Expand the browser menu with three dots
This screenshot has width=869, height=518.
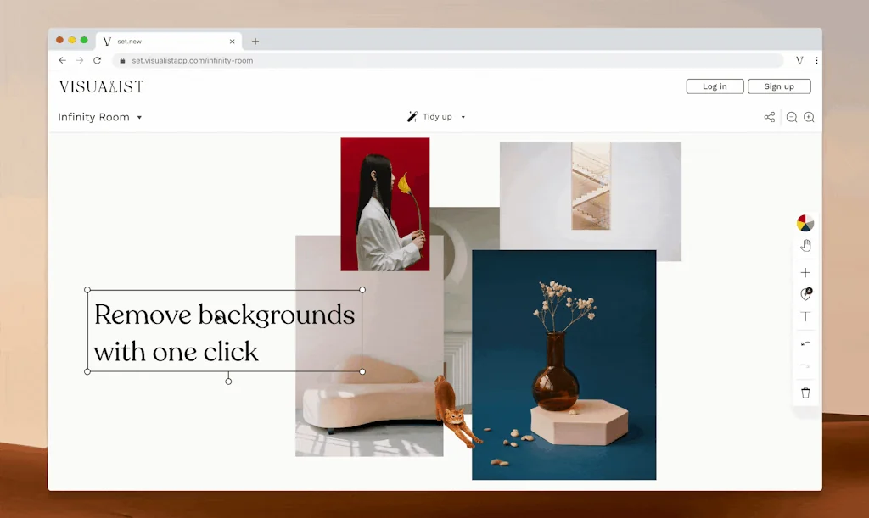tap(816, 60)
